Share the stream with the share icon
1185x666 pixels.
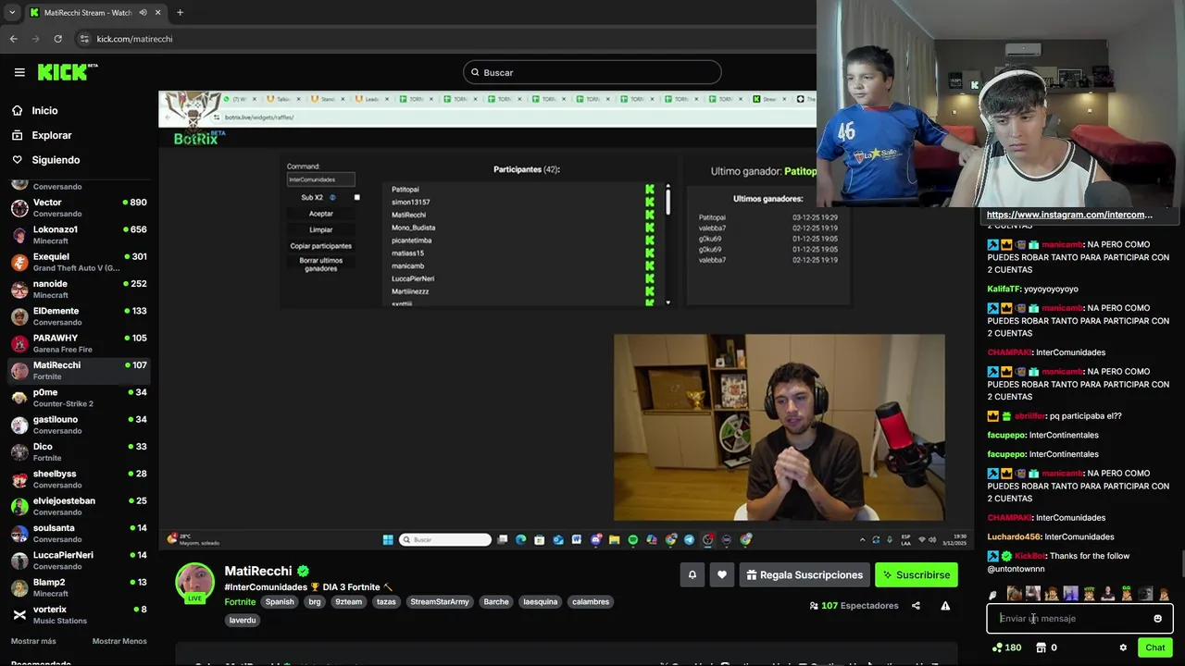click(916, 606)
